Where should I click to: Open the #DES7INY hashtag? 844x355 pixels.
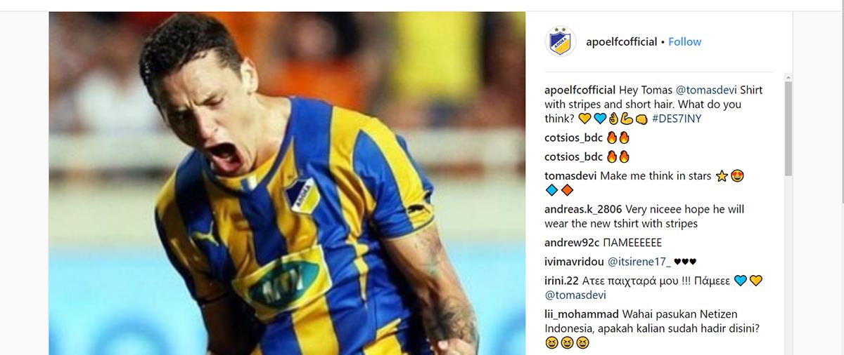click(676, 119)
